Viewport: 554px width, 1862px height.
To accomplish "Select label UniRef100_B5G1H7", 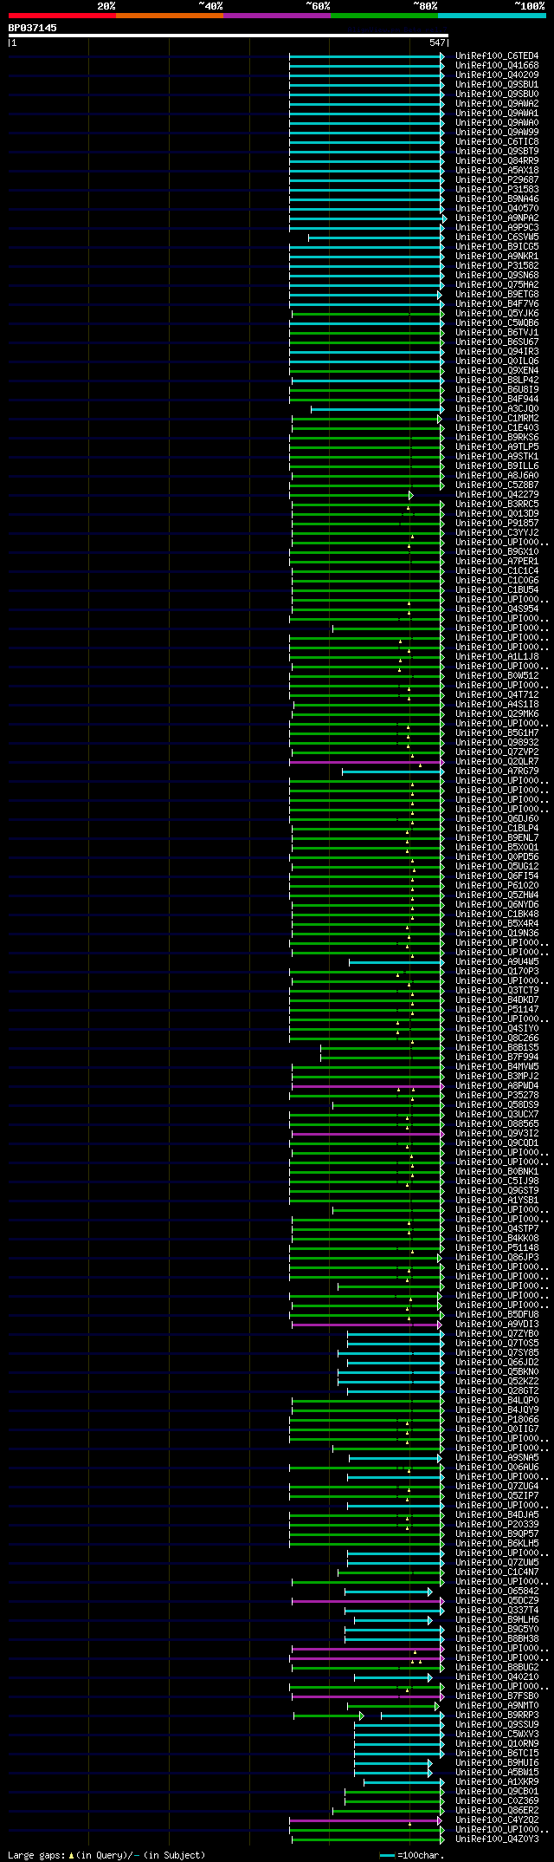I will pos(497,732).
